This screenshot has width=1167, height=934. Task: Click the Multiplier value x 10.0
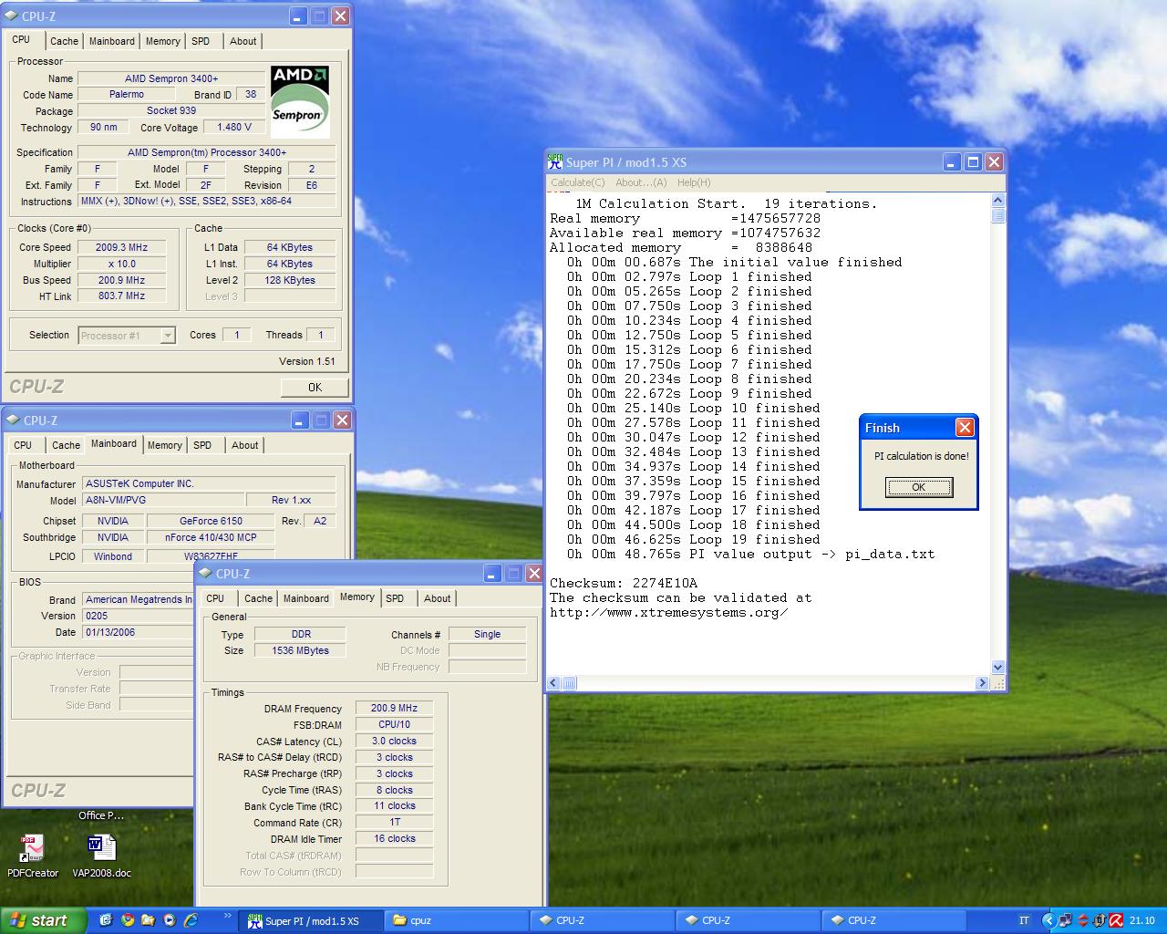click(x=121, y=264)
